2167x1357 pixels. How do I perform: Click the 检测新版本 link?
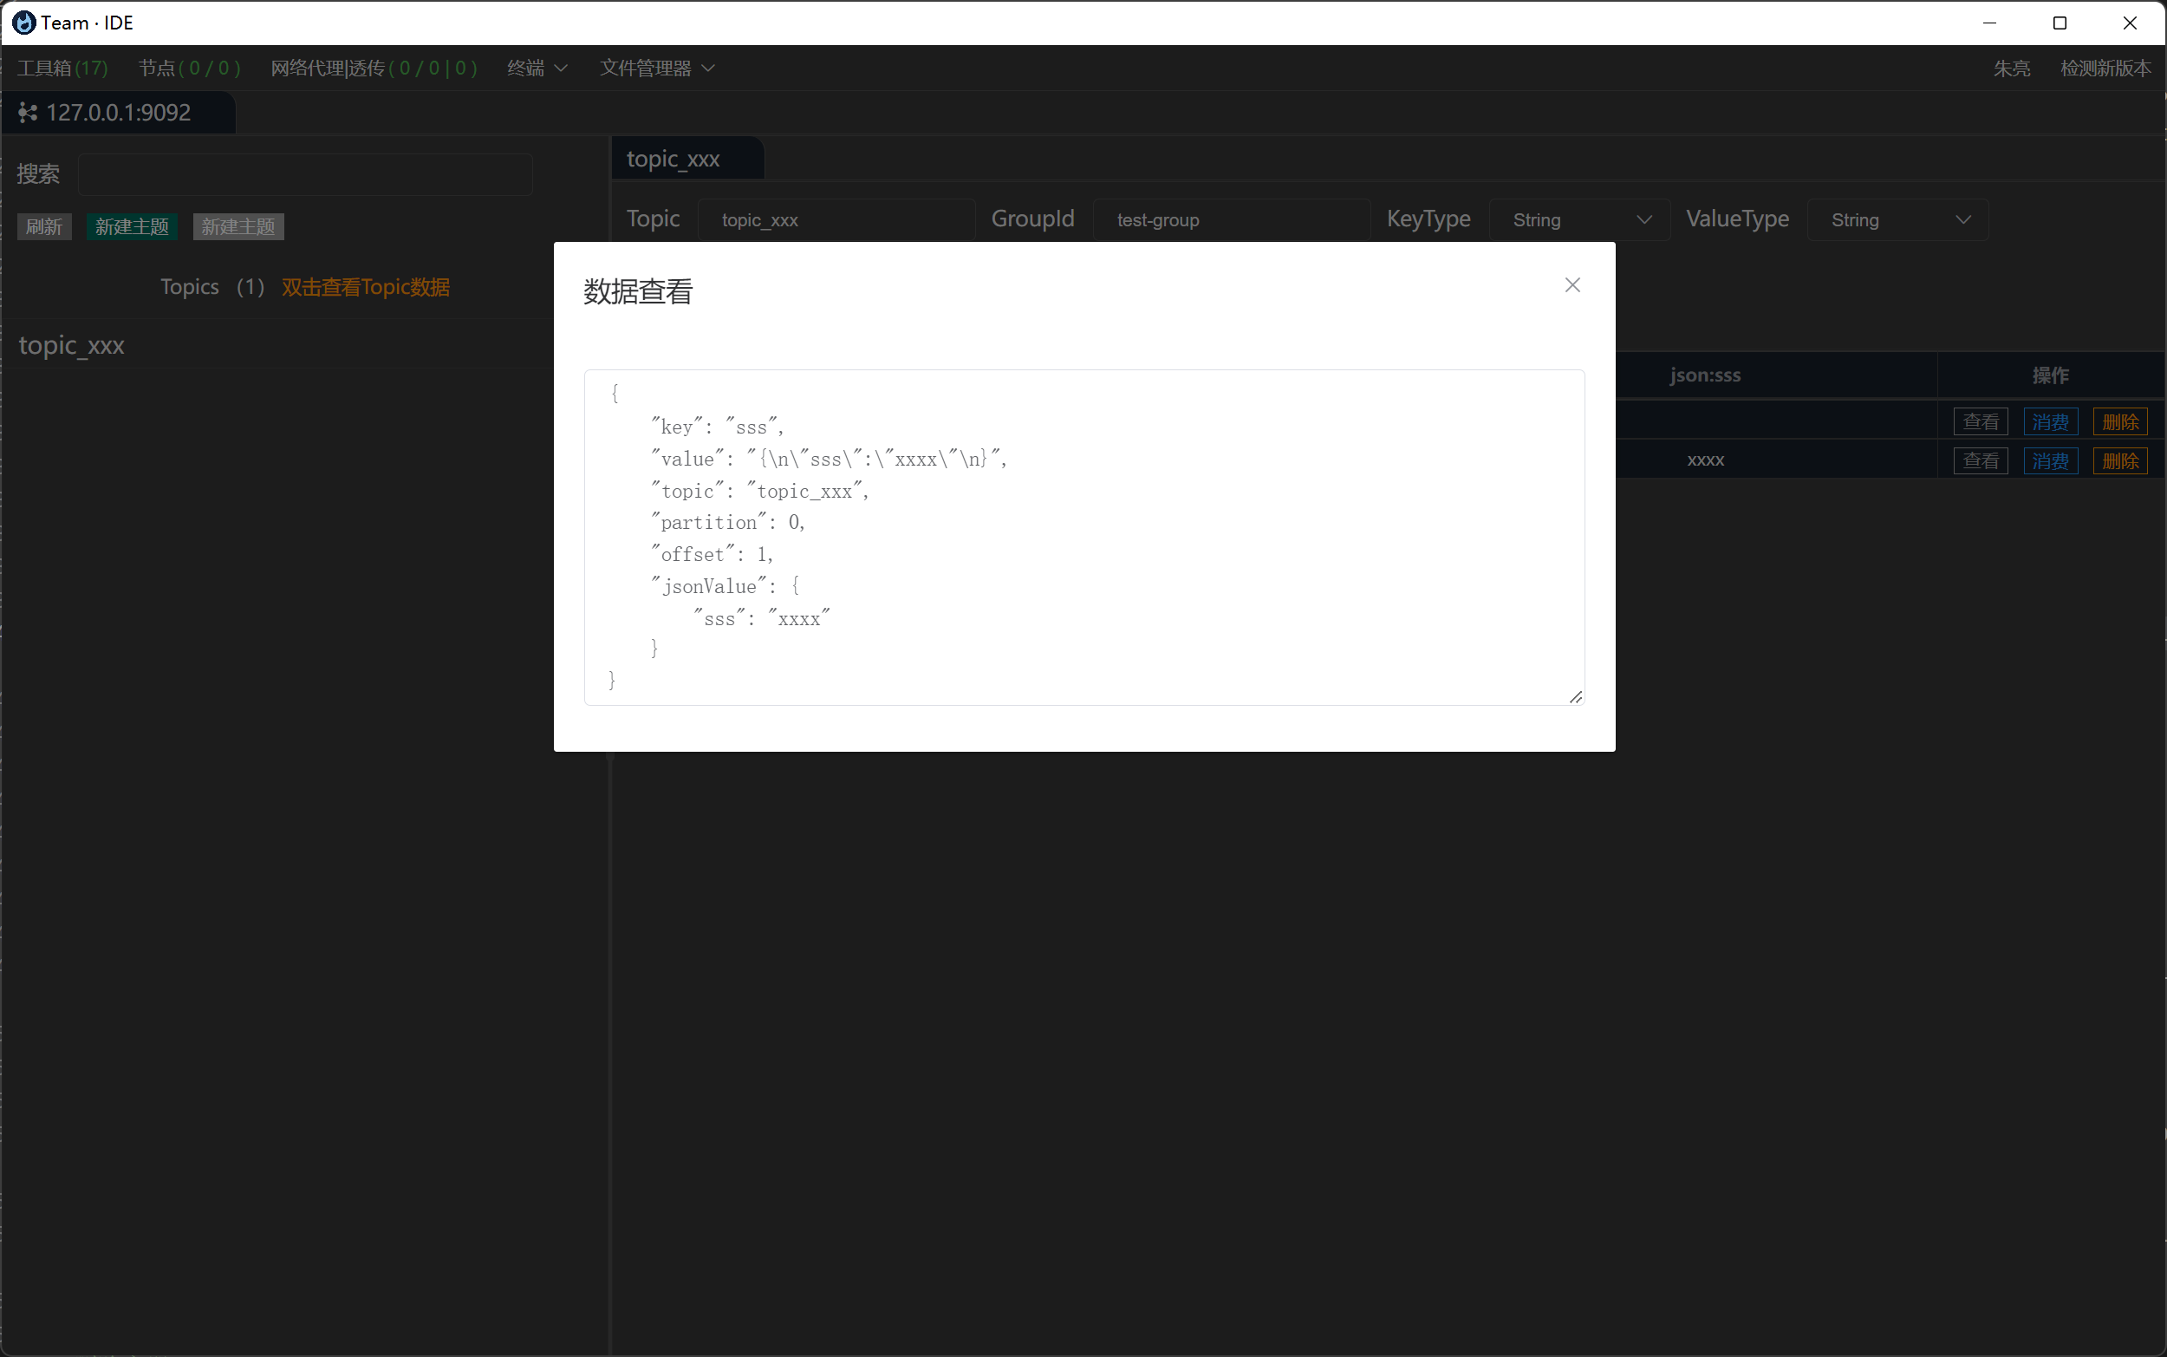(2105, 69)
